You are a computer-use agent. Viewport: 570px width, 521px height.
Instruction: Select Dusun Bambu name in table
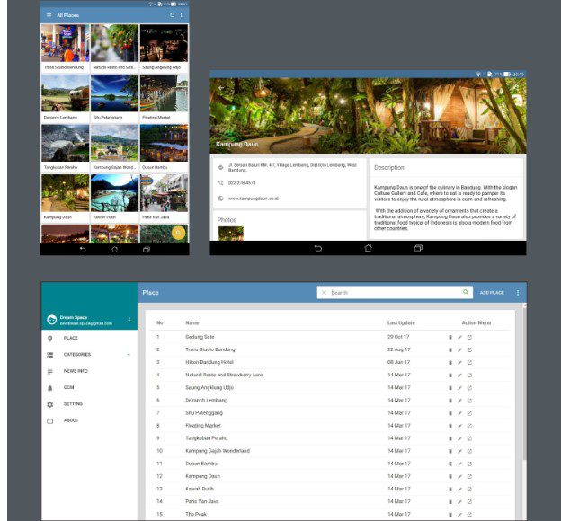coord(201,464)
